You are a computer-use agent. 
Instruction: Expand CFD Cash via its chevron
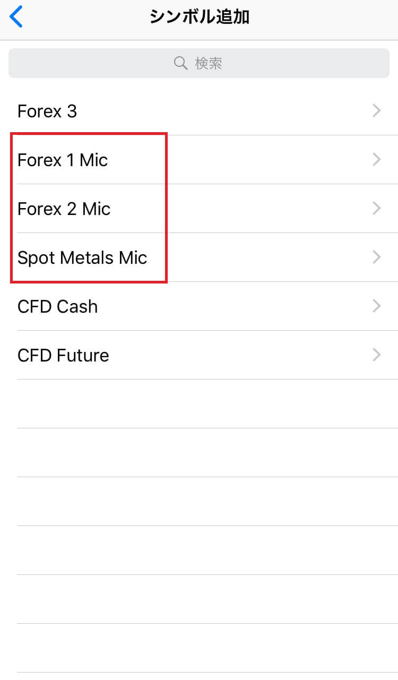click(x=377, y=306)
